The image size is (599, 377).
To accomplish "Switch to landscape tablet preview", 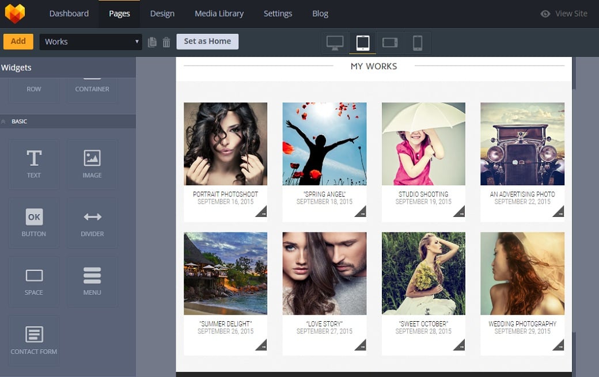I will [x=390, y=43].
